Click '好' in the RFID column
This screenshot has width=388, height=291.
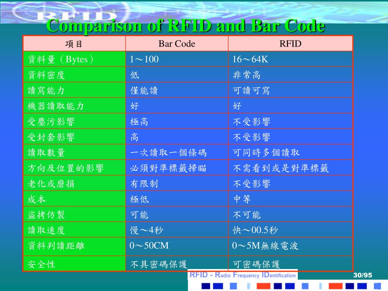coord(290,106)
